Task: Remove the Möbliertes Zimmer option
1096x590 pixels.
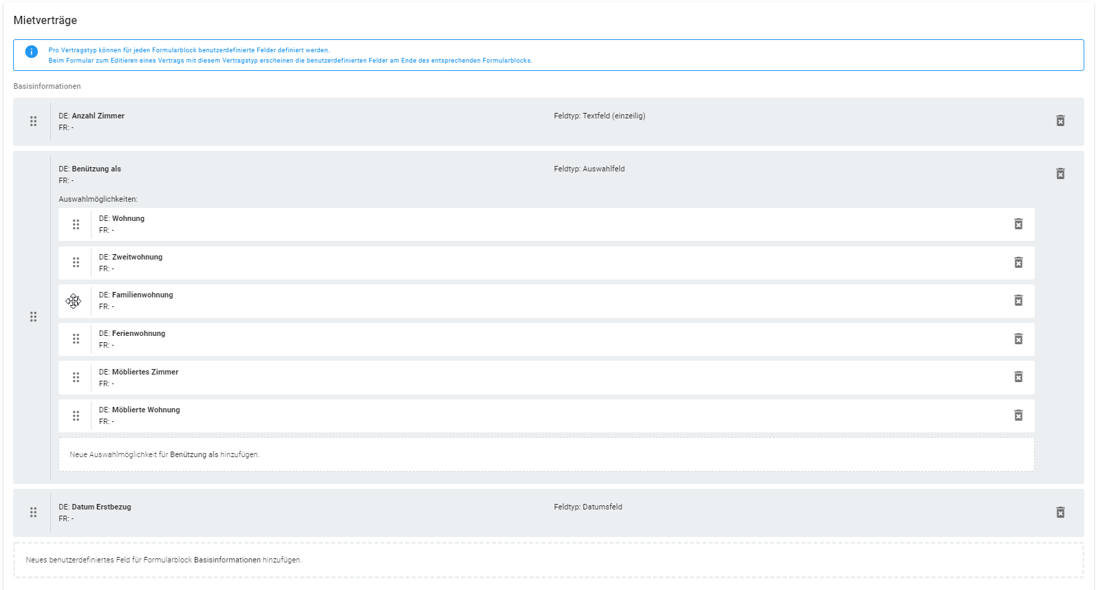Action: (1018, 377)
